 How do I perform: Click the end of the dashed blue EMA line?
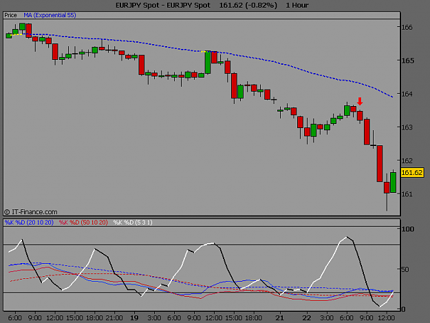tap(392, 97)
